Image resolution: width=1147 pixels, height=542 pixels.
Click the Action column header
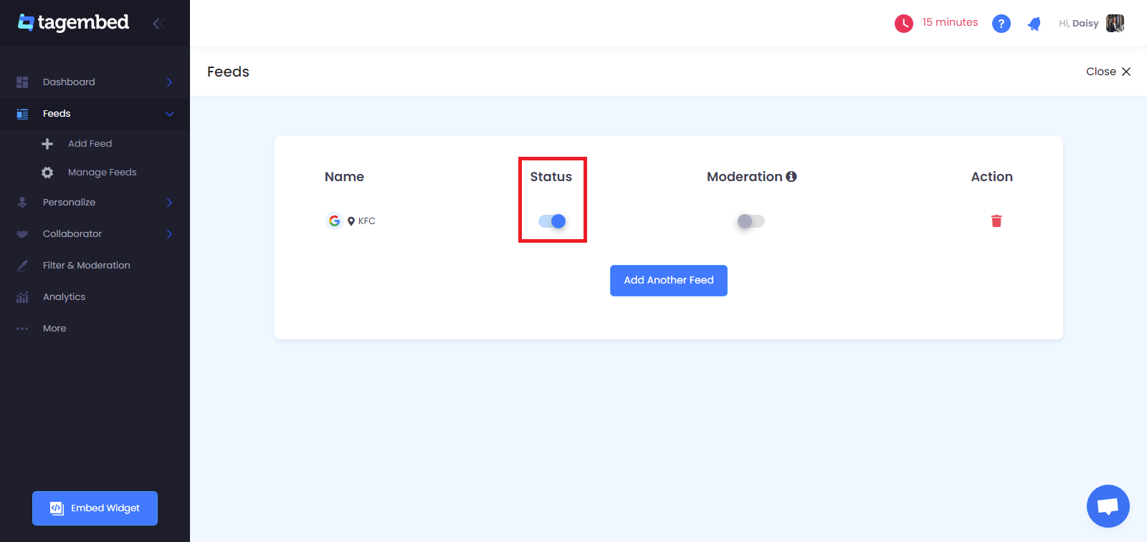click(992, 177)
